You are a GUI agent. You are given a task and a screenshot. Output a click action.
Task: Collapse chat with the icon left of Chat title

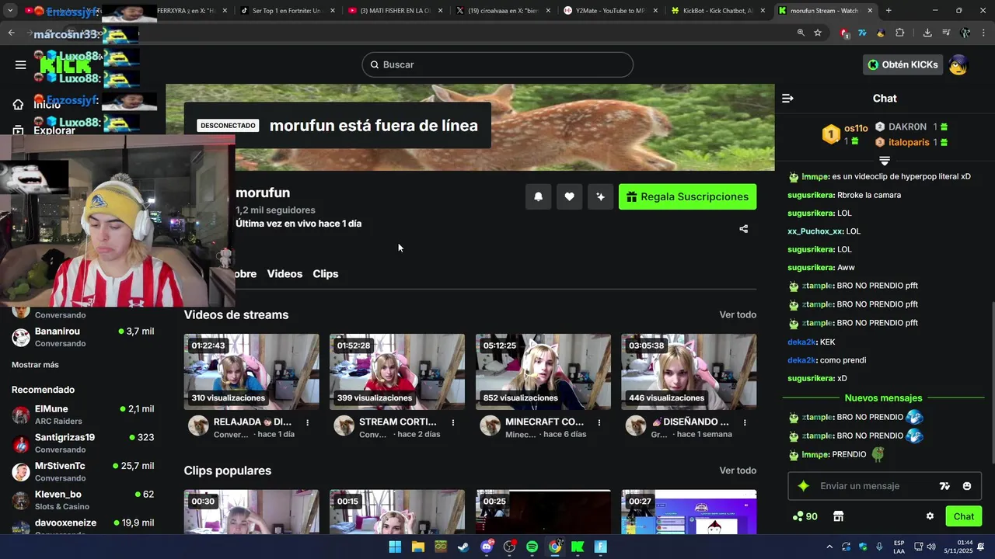[787, 99]
